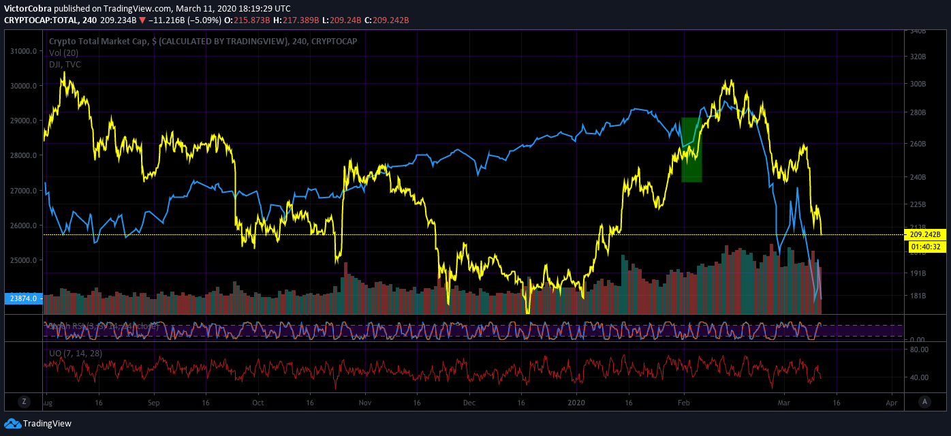This screenshot has height=436, width=951.
Task: Click the Feb label on time axis
Action: coord(684,403)
